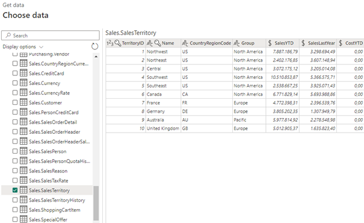Check the Sales.SpecialOffer checkbox
The image size is (364, 223).
click(x=15, y=219)
